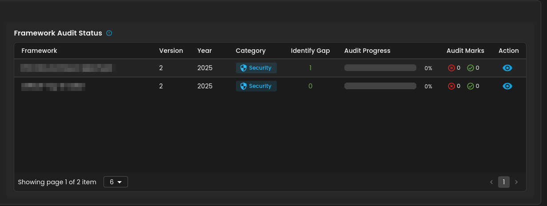This screenshot has width=547, height=206.
Task: View second framework row using eye icon
Action: pos(507,86)
